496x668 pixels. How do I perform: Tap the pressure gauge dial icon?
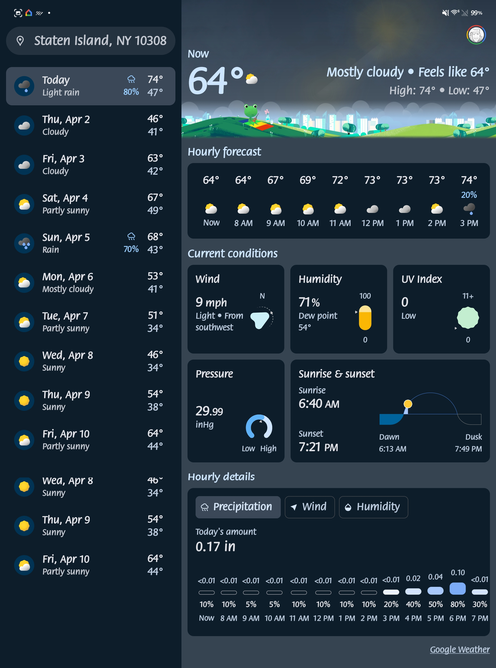point(259,427)
